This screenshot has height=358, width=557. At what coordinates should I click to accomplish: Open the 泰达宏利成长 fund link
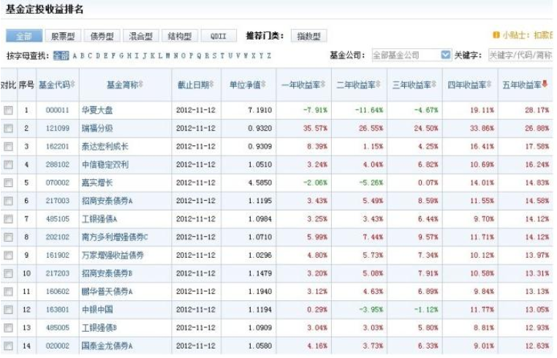[105, 146]
